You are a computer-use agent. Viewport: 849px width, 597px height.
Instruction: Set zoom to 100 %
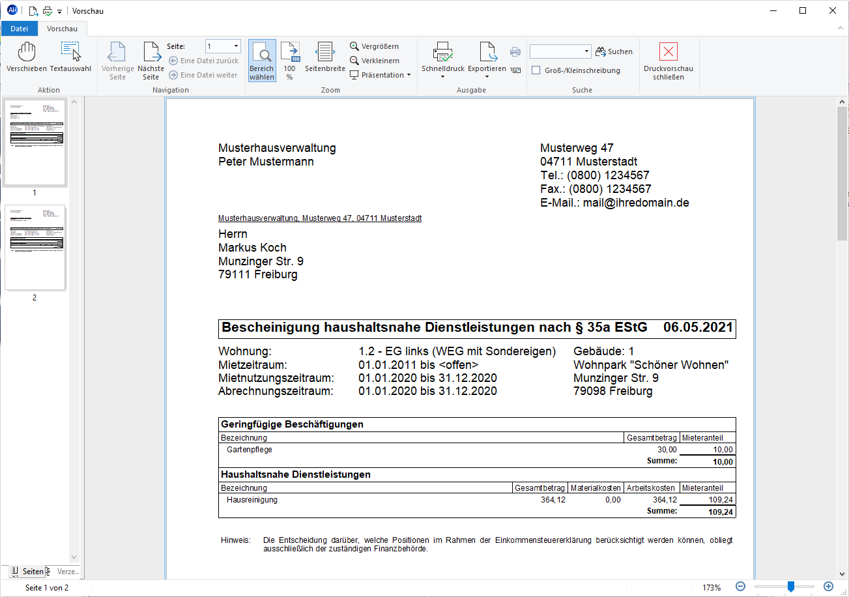coord(290,61)
